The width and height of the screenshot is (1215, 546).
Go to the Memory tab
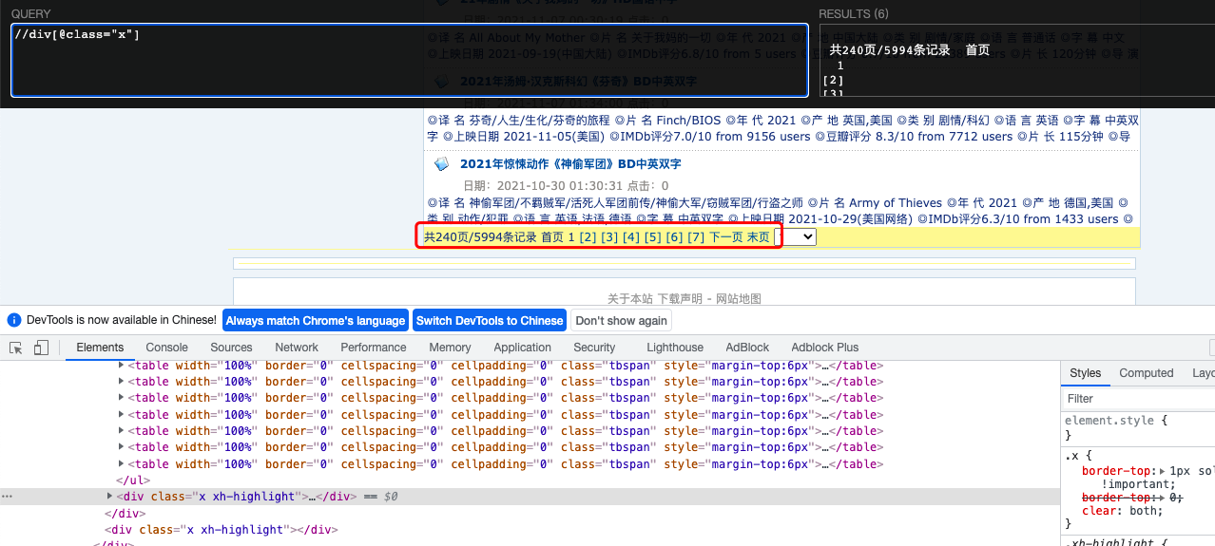click(450, 348)
